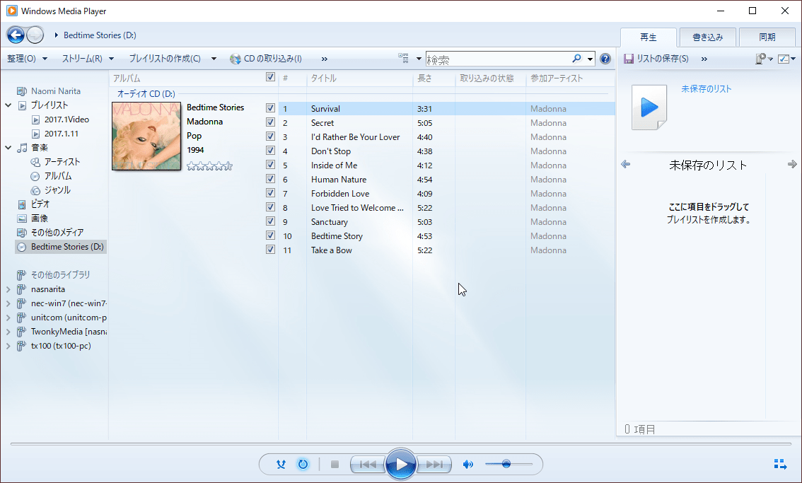Uncheck I'd Rather Be Your Lover checkbox
802x483 pixels.
tap(271, 136)
